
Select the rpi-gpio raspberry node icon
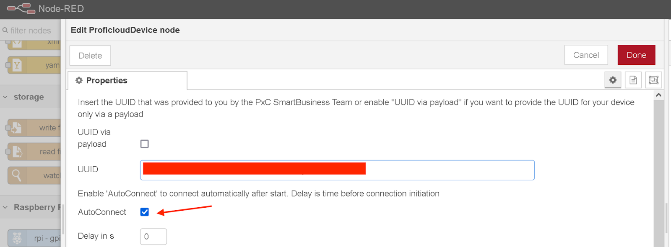(17, 238)
